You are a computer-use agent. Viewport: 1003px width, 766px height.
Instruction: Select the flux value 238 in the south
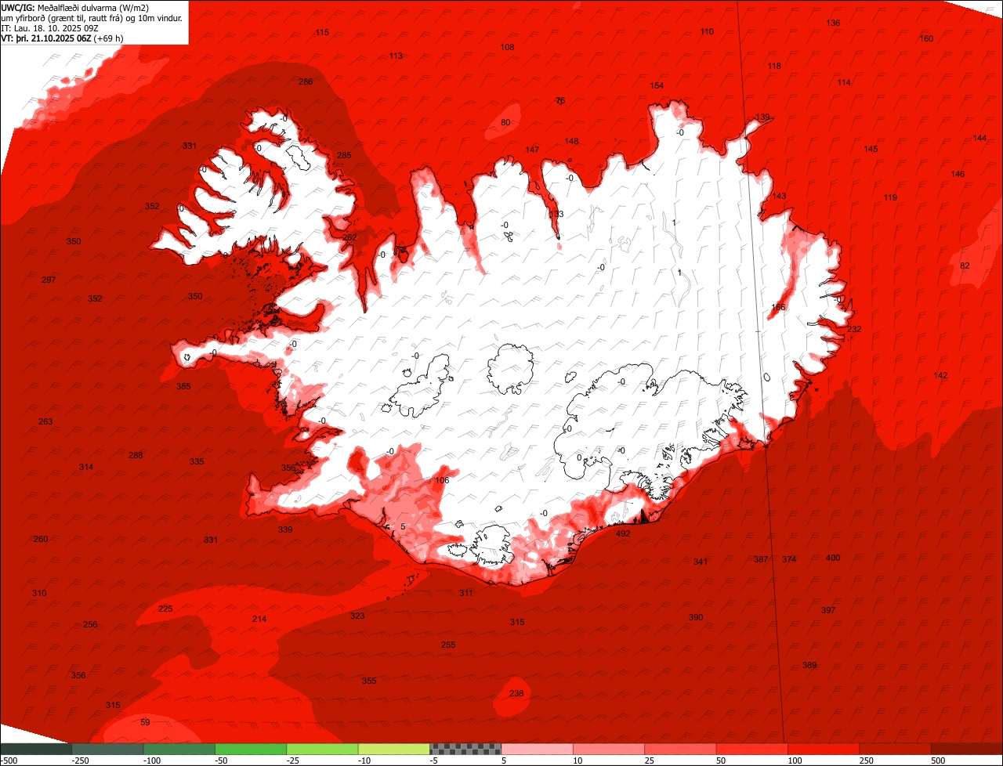click(516, 693)
